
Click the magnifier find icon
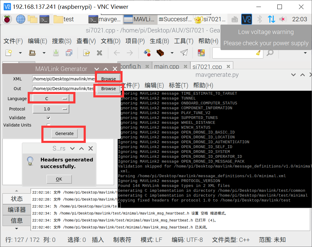point(270,53)
